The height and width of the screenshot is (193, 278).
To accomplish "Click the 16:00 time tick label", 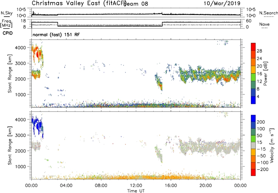I will point(171,186).
